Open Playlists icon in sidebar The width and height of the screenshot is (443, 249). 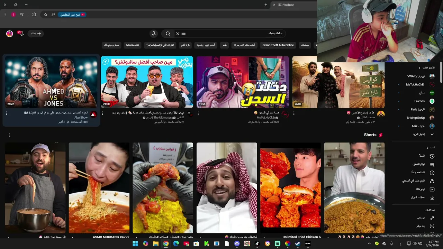[x=432, y=164]
